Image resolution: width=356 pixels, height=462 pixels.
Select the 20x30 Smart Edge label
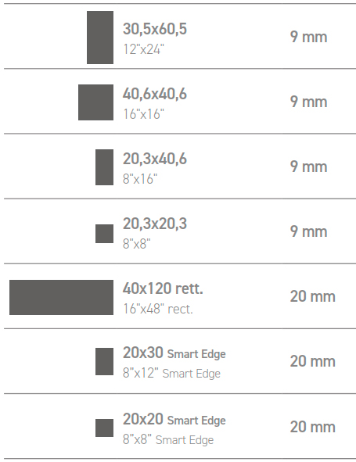174,353
